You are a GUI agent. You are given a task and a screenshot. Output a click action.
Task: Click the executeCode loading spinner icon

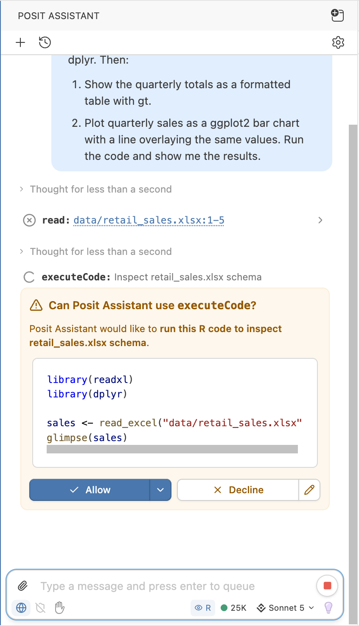click(x=29, y=277)
